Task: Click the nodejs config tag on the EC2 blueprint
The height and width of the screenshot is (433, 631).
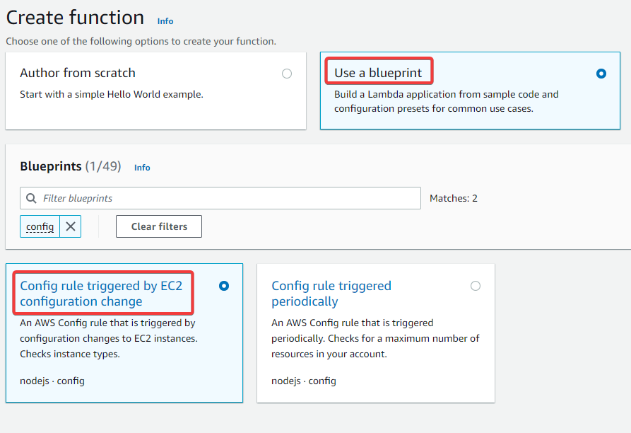Action: 52,381
